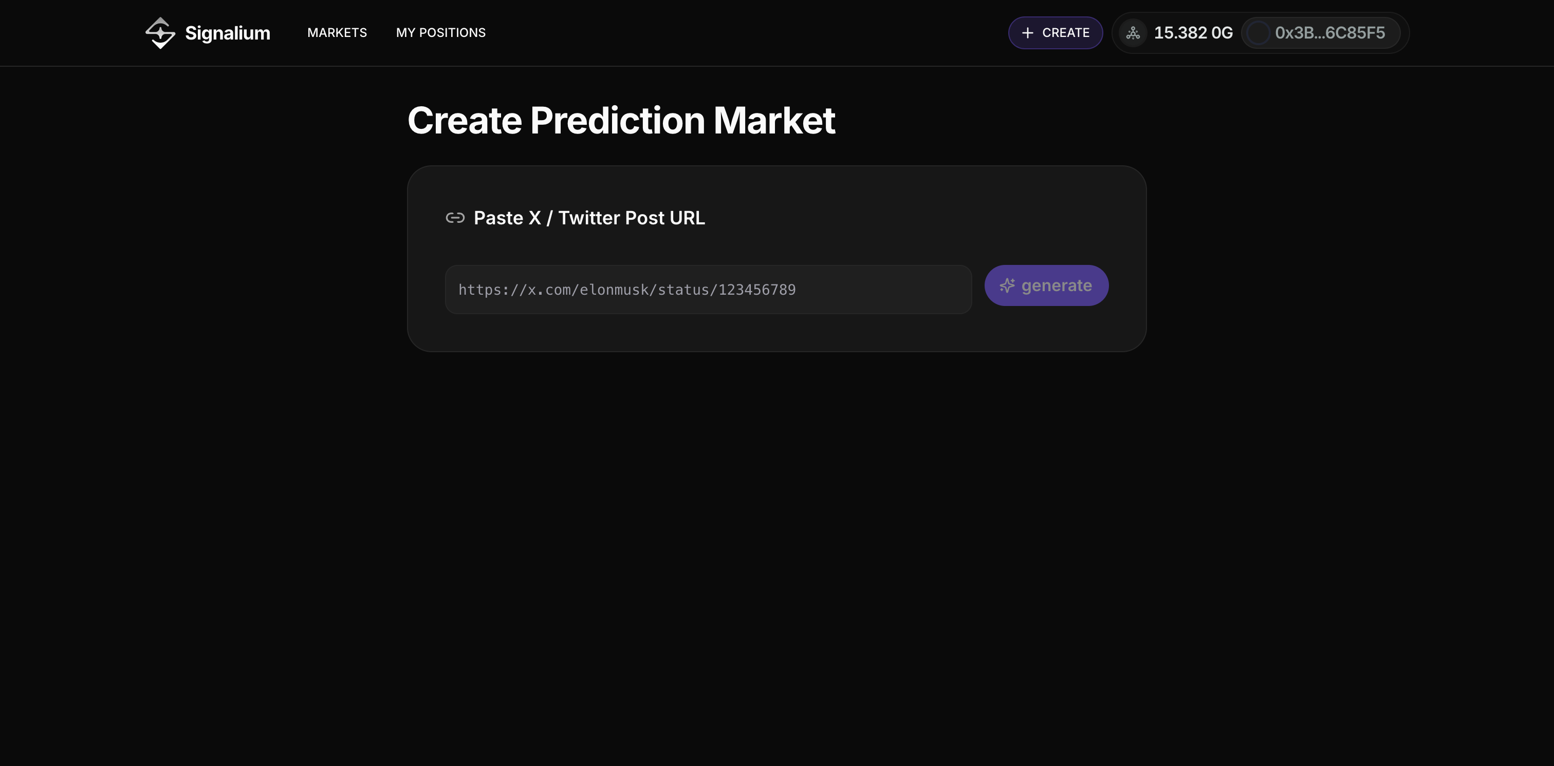
Task: Open the Markets page
Action: (x=337, y=32)
